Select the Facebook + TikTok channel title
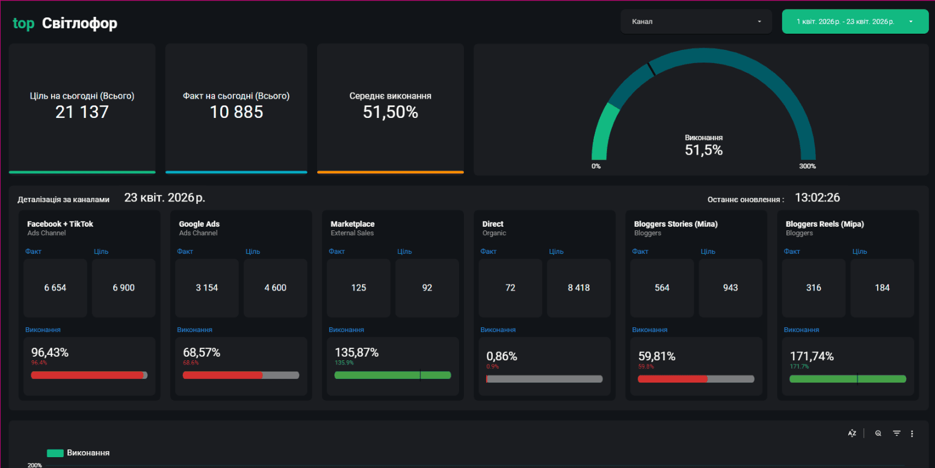Image resolution: width=935 pixels, height=468 pixels. point(60,224)
